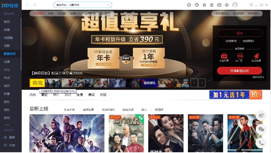
Task: Click the user avatar icon
Action: 235,5
